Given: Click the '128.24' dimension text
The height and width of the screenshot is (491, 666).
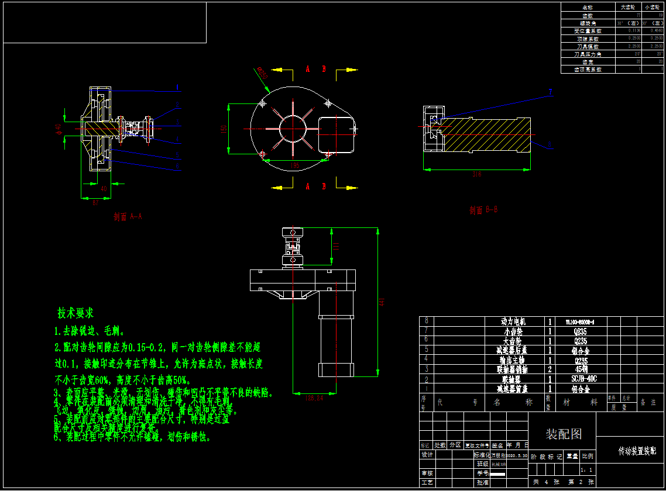Looking at the screenshot, I should [314, 398].
